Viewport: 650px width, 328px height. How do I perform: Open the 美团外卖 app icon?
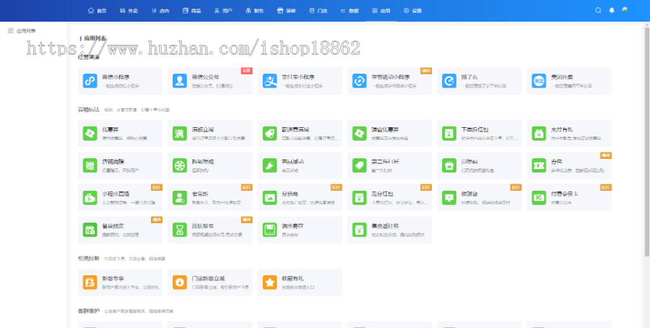539,81
